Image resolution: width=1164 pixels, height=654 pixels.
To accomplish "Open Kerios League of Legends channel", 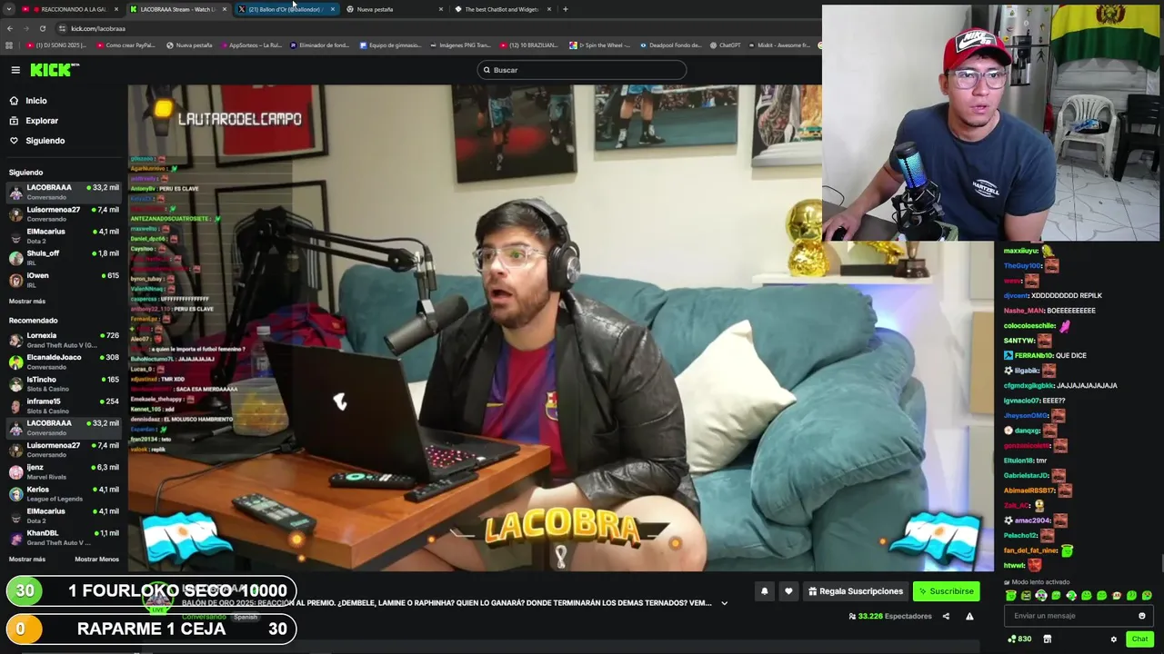I will 64,493.
